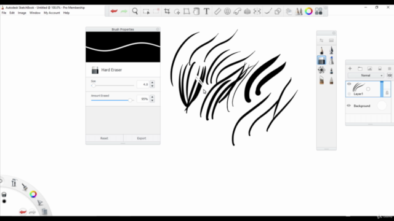The height and width of the screenshot is (221, 394).
Task: Open the Brush Library icon in palette
Action: pos(331,41)
